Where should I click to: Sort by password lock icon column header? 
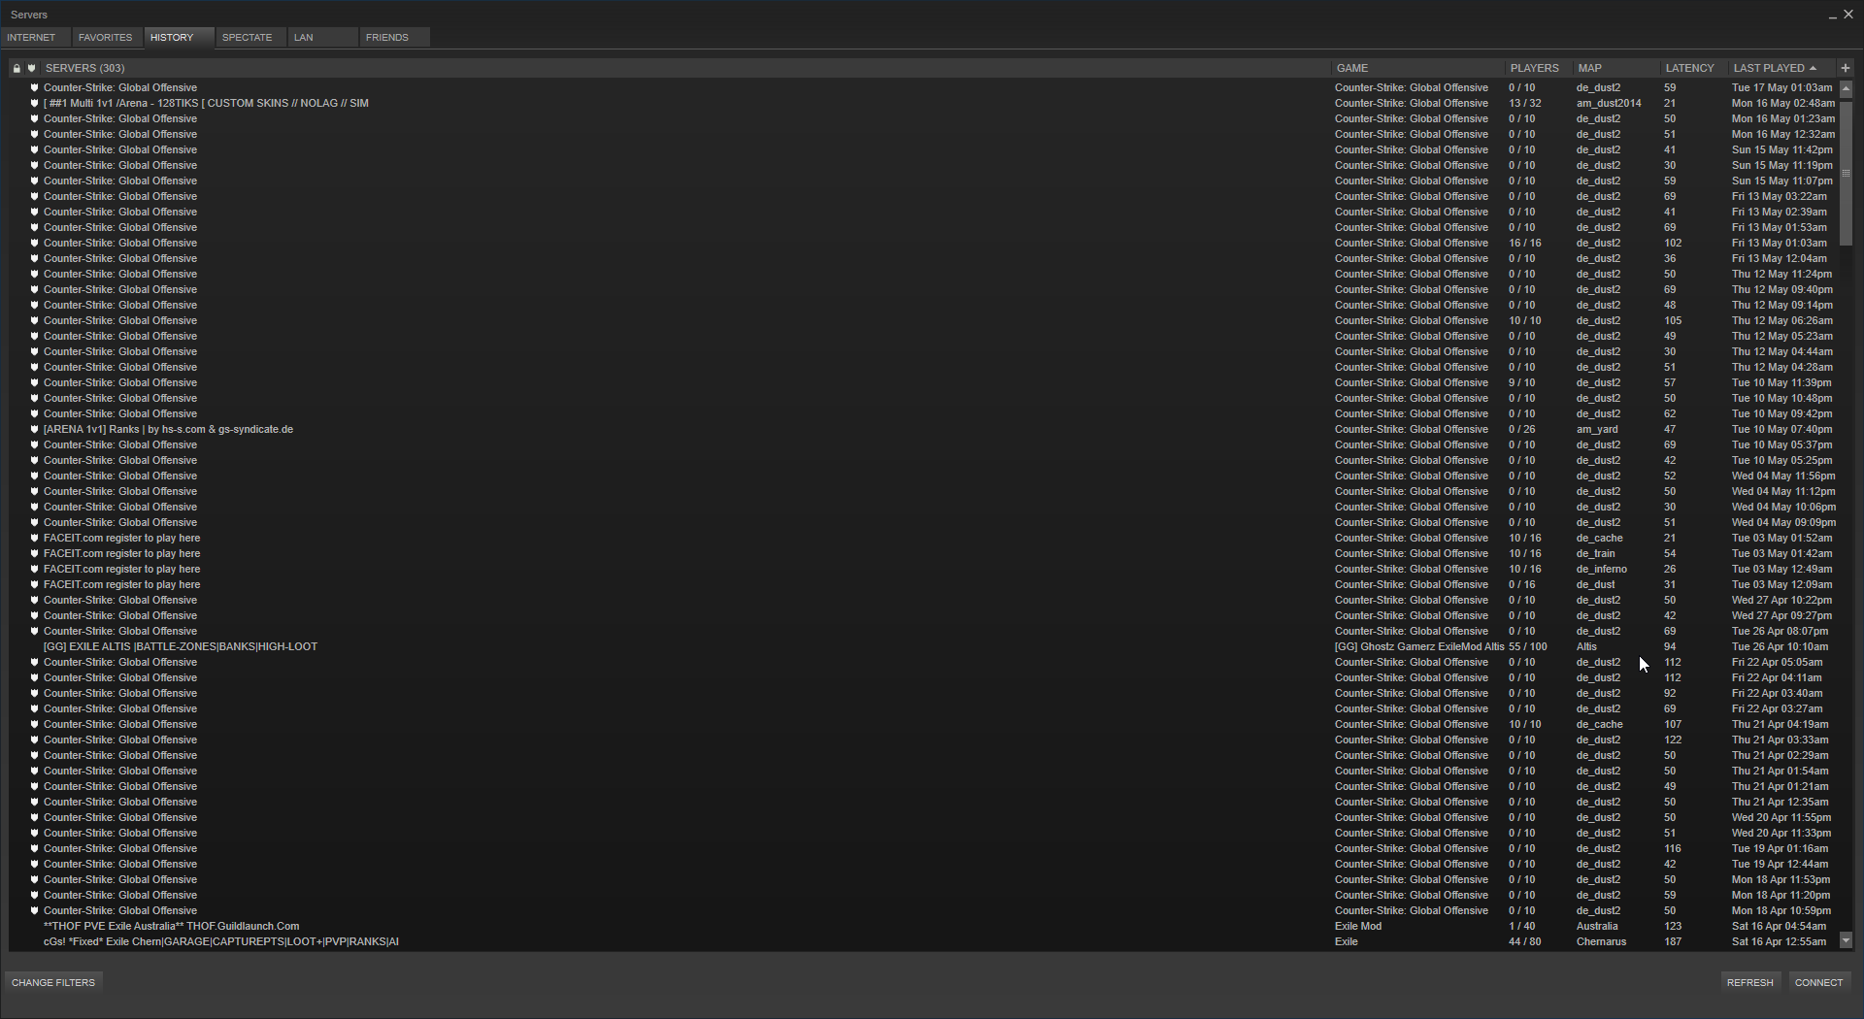pyautogui.click(x=17, y=68)
